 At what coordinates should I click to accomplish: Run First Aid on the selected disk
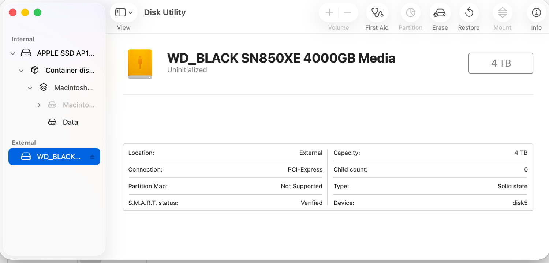(377, 13)
